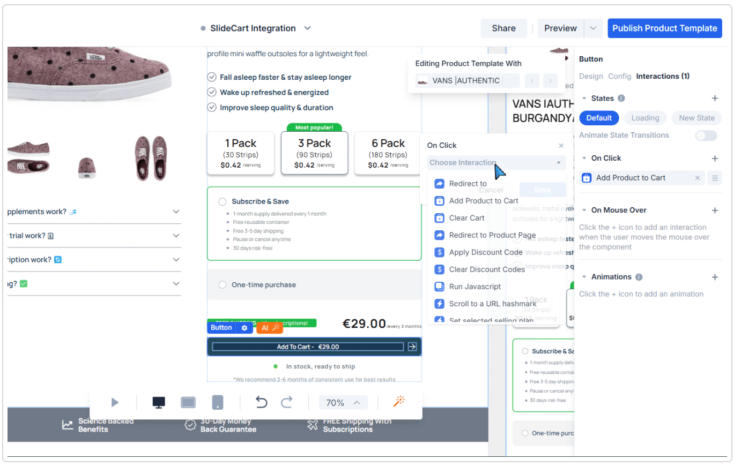The height and width of the screenshot is (467, 741).
Task: Switch to the Design tab
Action: click(x=591, y=76)
